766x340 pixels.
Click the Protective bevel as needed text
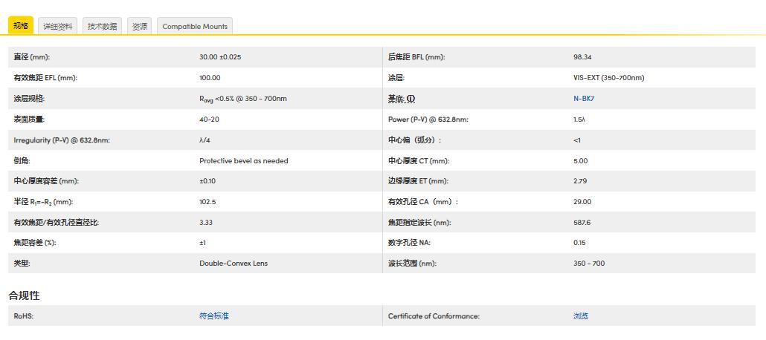coord(243,160)
